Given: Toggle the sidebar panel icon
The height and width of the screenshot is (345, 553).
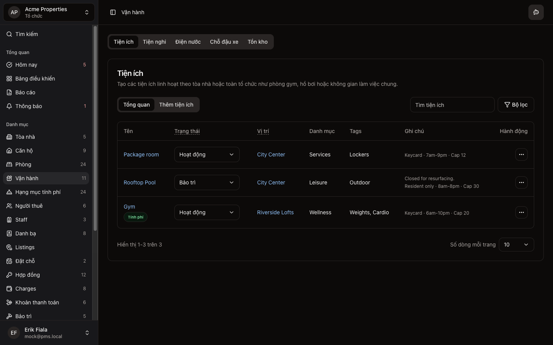Looking at the screenshot, I should click(x=113, y=12).
